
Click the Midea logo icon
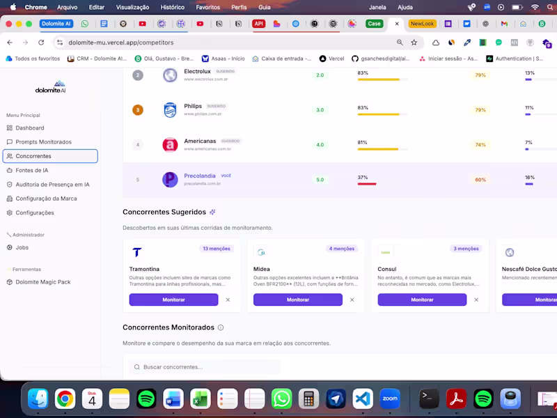click(x=261, y=252)
